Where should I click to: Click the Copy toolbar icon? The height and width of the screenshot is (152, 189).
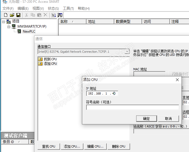(33, 15)
